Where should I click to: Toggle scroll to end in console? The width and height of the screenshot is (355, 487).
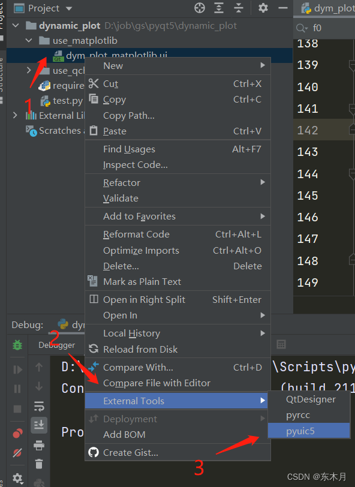[x=39, y=425]
